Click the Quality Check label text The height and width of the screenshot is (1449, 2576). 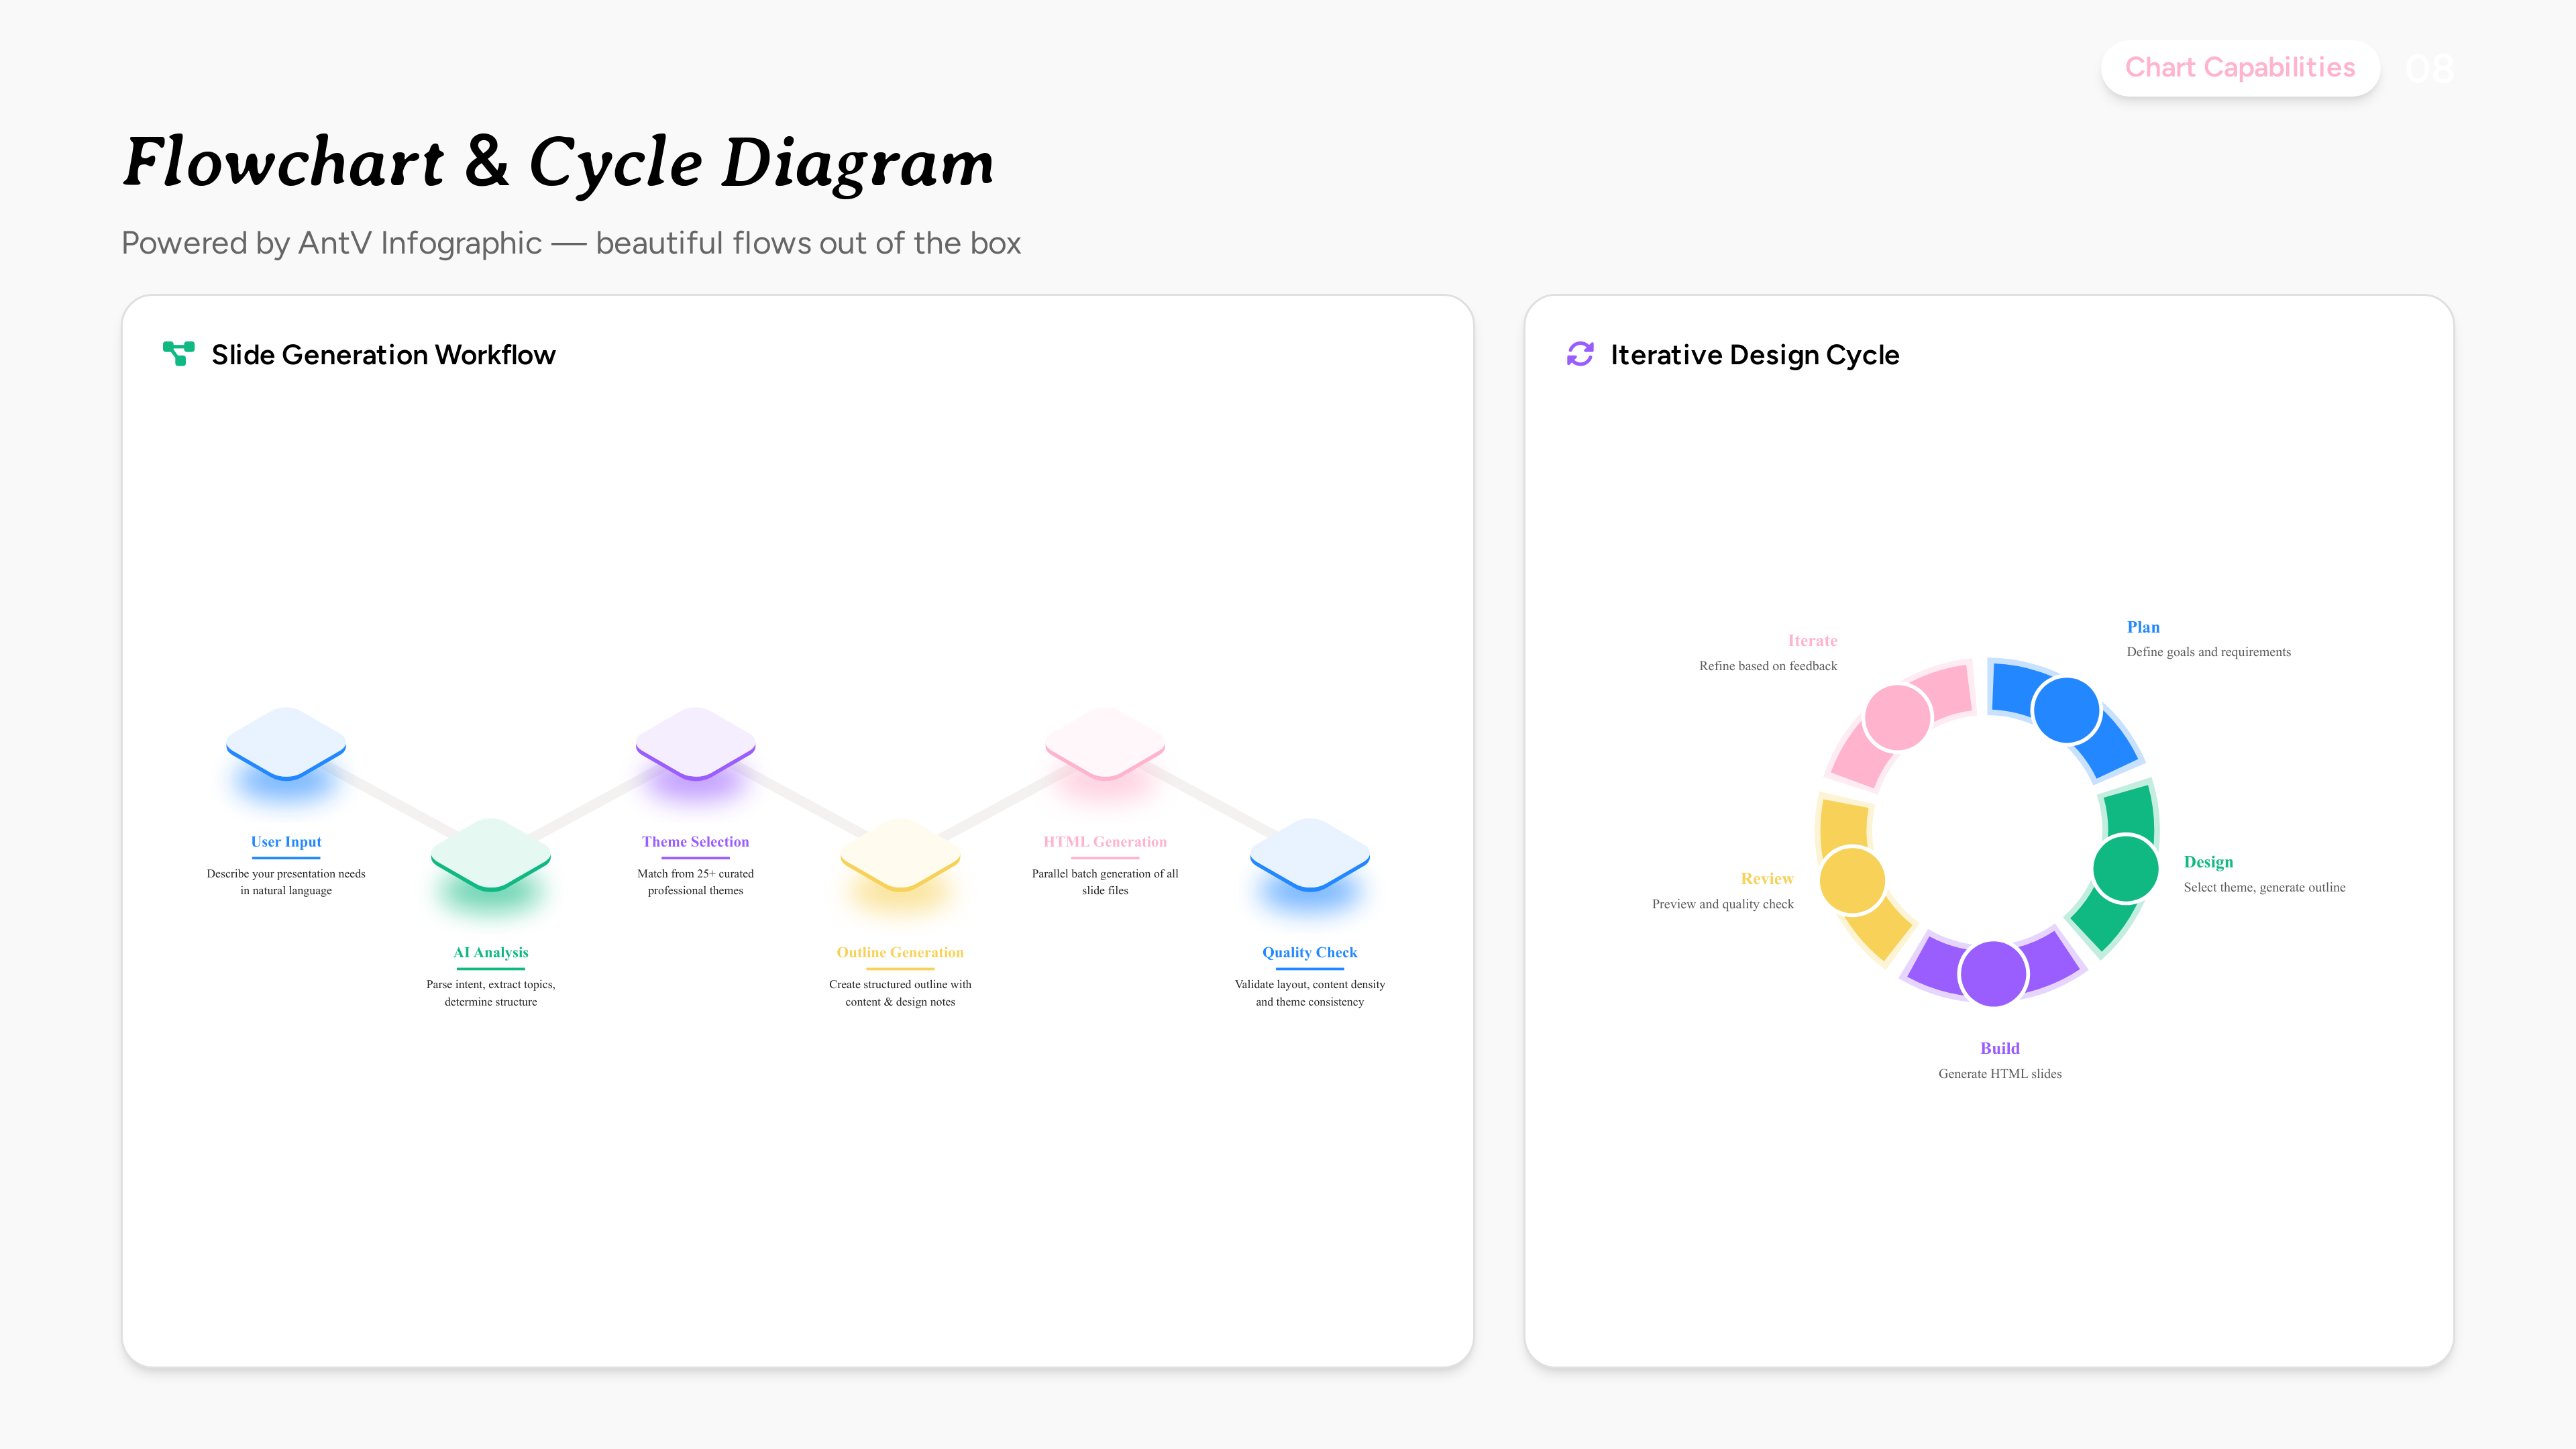(1309, 952)
